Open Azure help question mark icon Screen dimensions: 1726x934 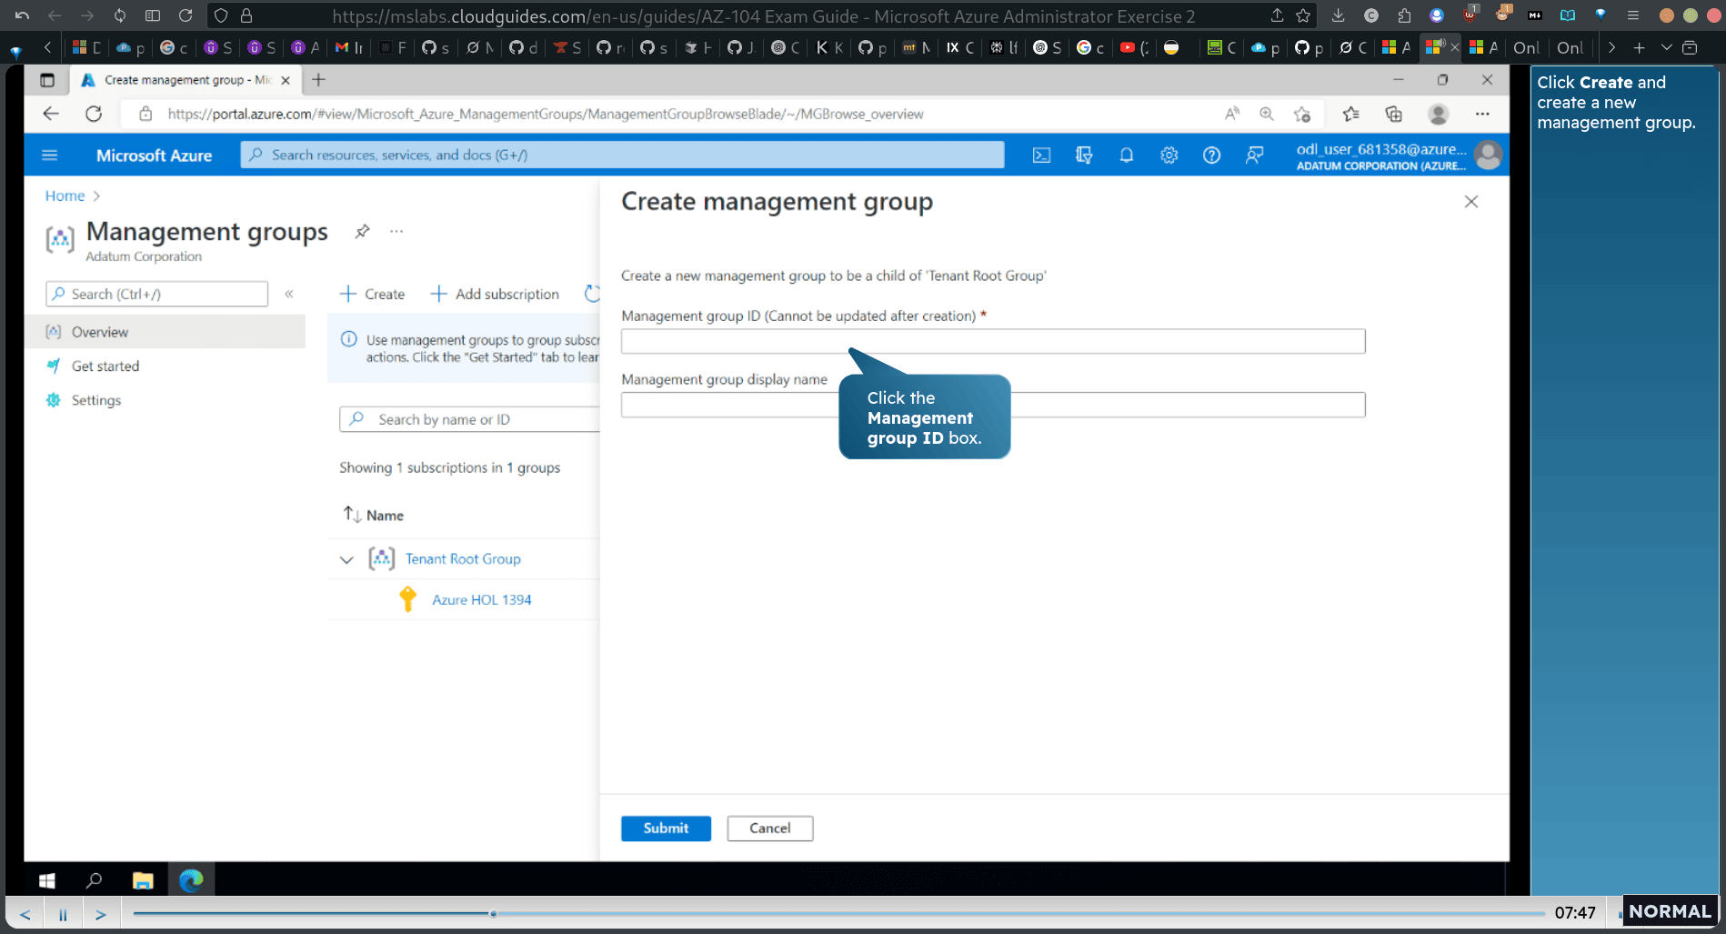click(1211, 156)
